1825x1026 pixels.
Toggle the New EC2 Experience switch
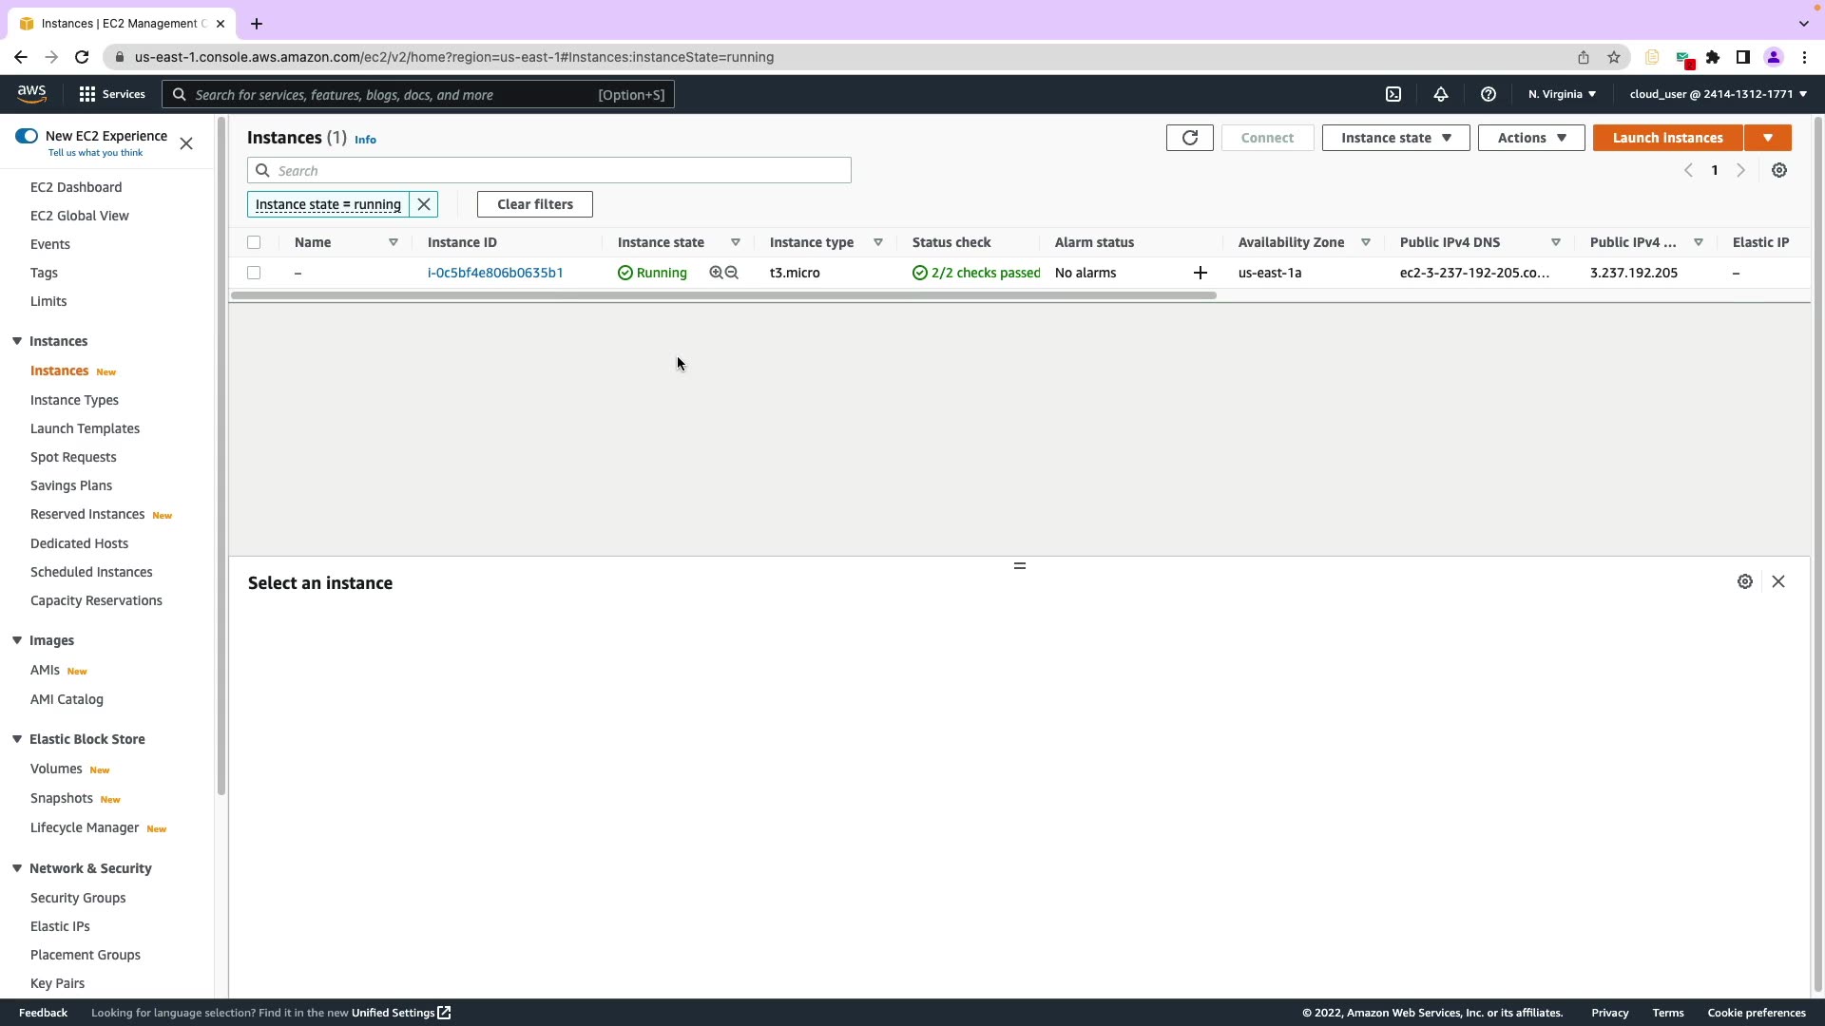pyautogui.click(x=27, y=136)
